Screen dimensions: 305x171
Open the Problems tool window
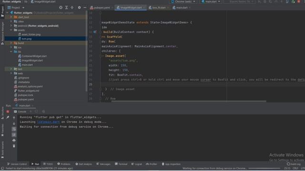tap(64, 164)
